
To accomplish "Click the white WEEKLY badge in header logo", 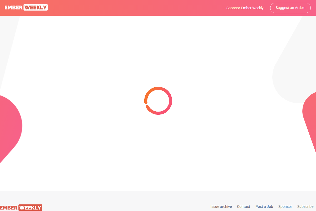I will [36, 8].
